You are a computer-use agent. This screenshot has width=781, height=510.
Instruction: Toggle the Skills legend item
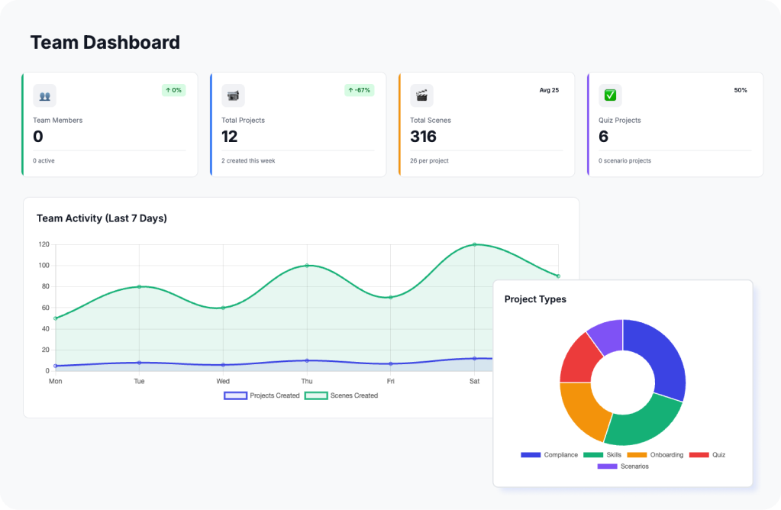(602, 455)
